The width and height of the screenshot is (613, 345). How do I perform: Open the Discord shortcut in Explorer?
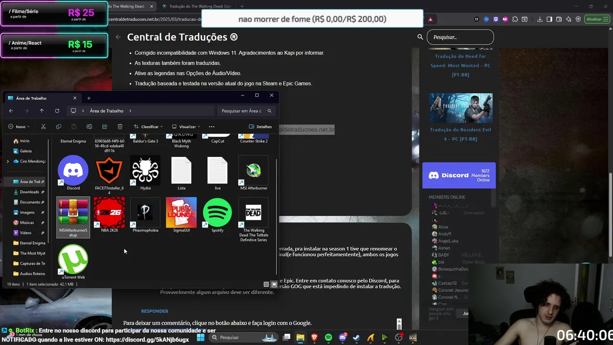[x=73, y=173]
